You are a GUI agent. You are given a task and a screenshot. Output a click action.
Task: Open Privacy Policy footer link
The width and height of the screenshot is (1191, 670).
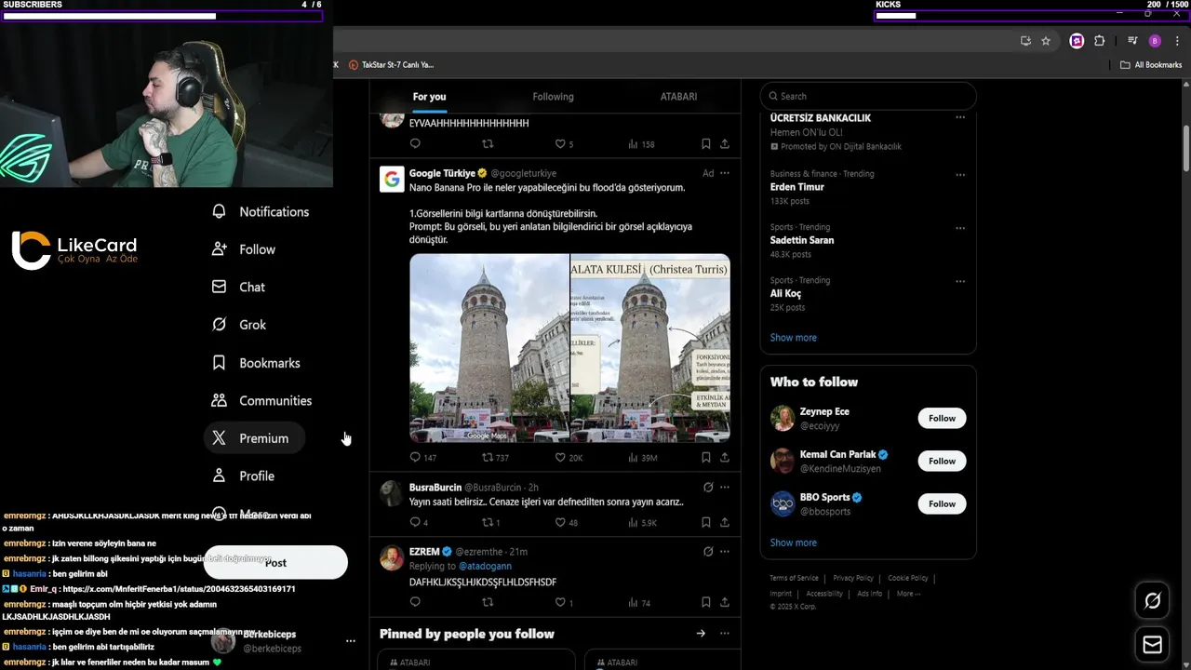[x=853, y=578]
